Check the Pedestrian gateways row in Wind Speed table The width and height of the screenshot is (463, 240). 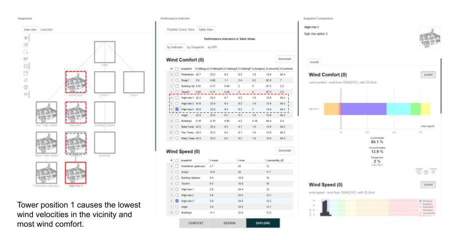(177, 166)
